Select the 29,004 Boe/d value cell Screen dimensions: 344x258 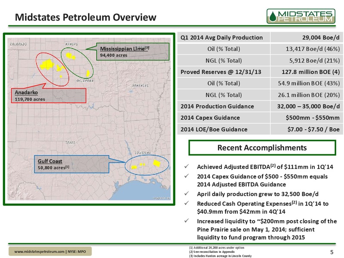[307, 37]
